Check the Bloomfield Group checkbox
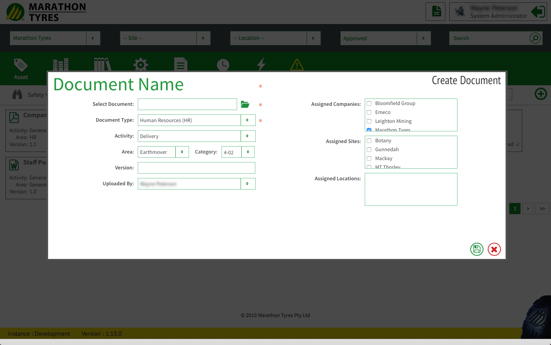 [369, 103]
